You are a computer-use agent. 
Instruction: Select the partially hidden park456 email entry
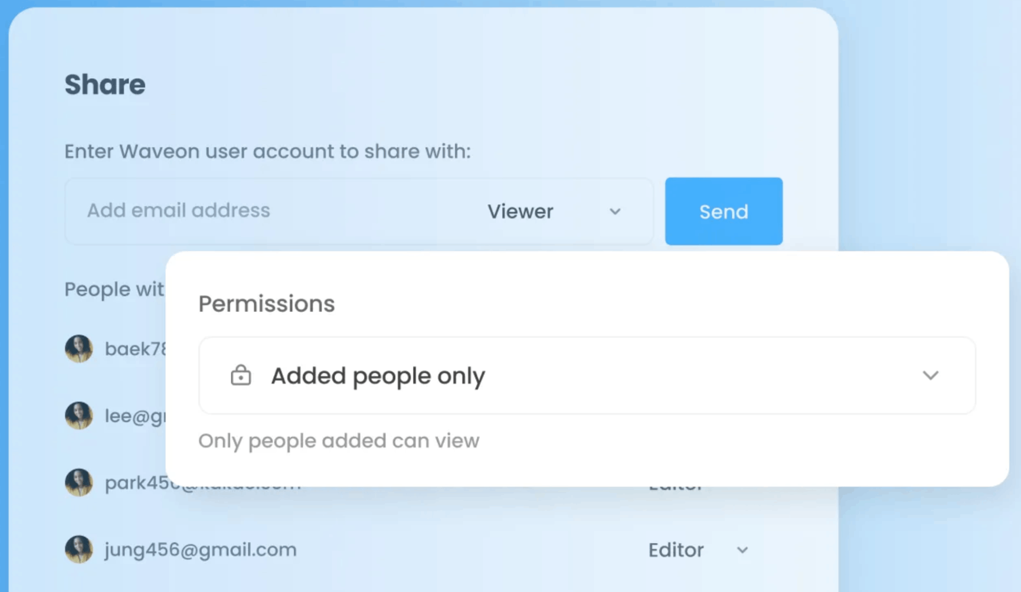point(203,483)
